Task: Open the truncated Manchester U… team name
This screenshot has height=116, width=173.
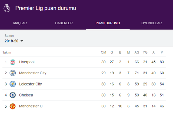Action: point(33,106)
